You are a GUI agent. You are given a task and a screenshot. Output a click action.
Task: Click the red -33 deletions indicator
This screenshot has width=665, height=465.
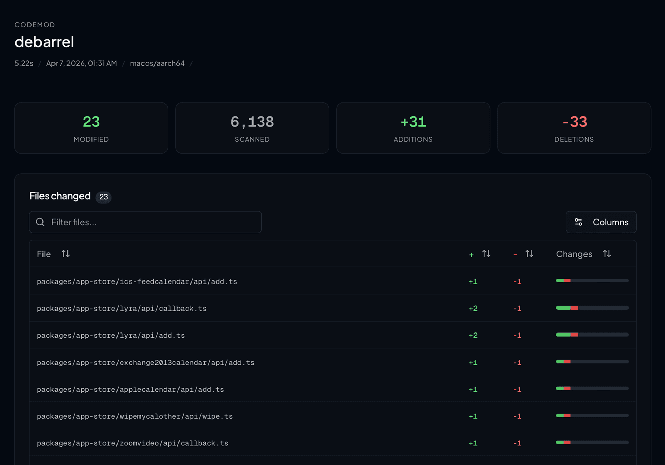coord(574,122)
